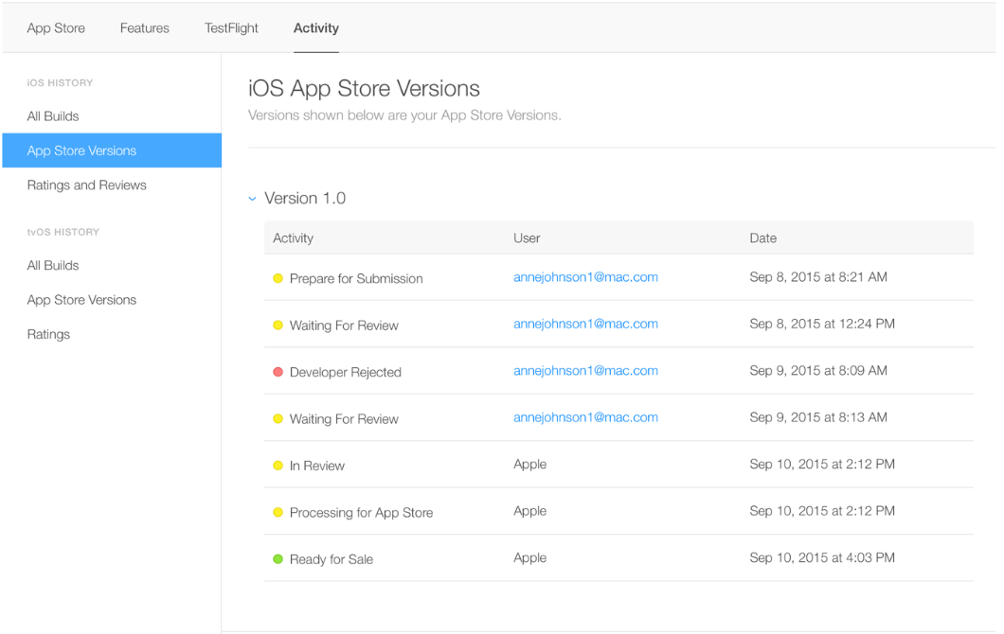
Task: Click Ratings under tvOS History
Action: [x=47, y=334]
